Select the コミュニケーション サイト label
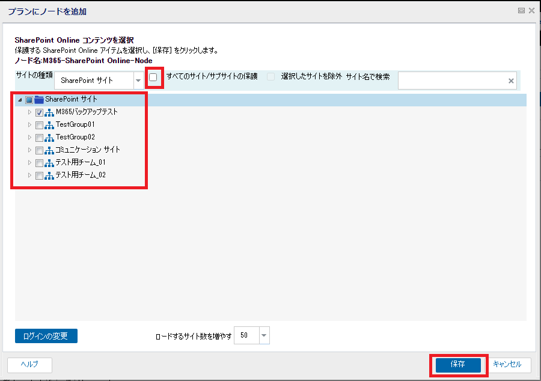Viewport: 541px width, 381px height. point(88,150)
